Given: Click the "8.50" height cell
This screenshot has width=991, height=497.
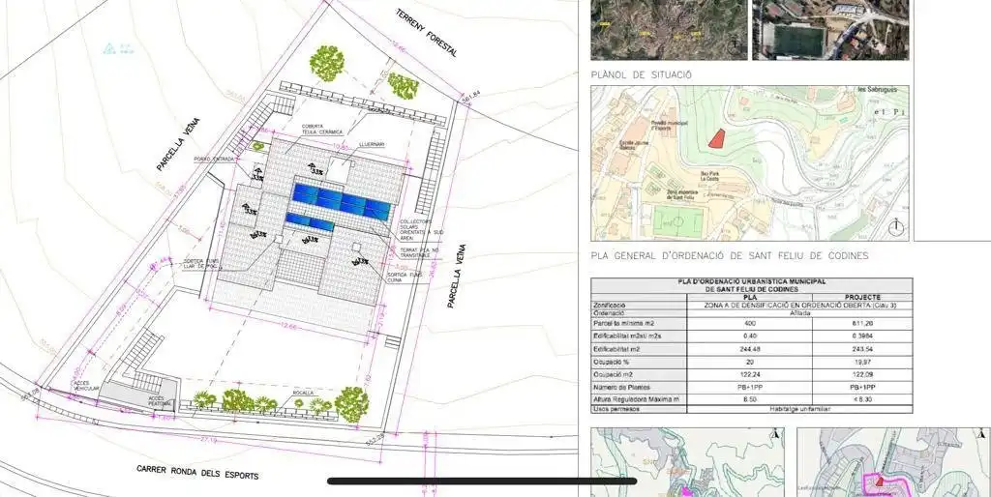Looking at the screenshot, I should click(x=750, y=399).
